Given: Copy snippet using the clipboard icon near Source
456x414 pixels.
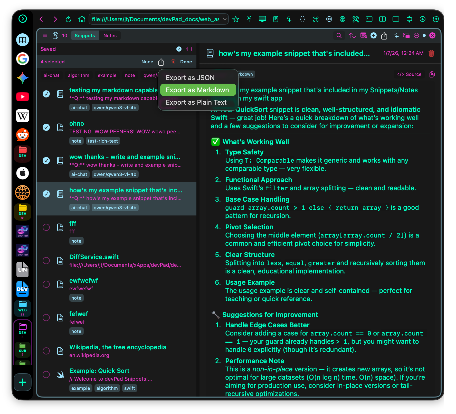Looking at the screenshot, I should 432,74.
